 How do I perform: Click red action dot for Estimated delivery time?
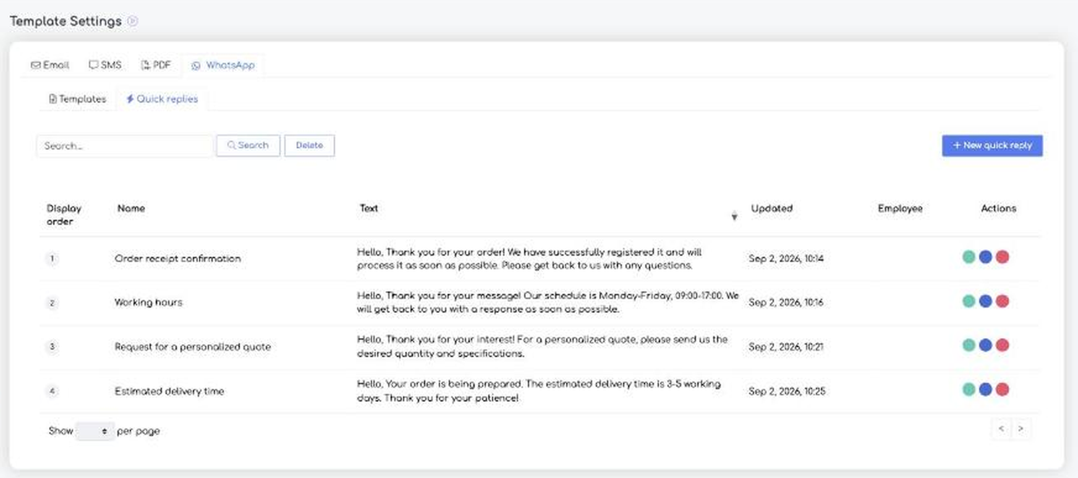pos(1003,390)
